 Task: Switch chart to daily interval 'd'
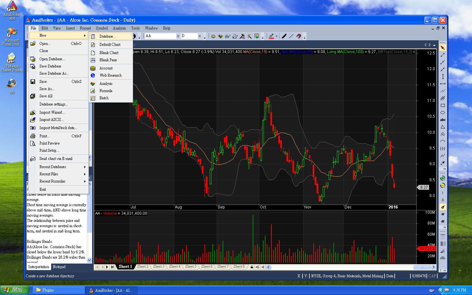click(x=443, y=207)
